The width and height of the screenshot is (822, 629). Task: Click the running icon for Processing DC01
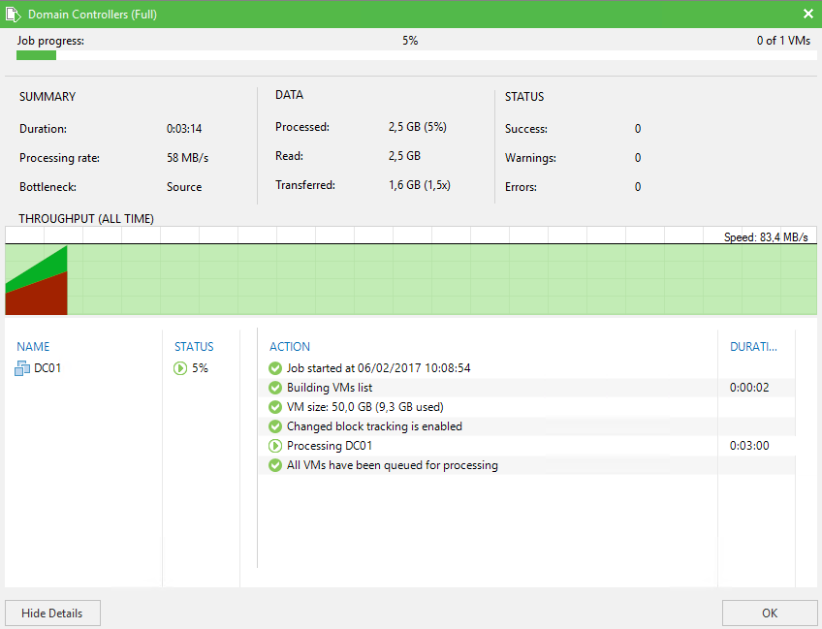point(275,446)
